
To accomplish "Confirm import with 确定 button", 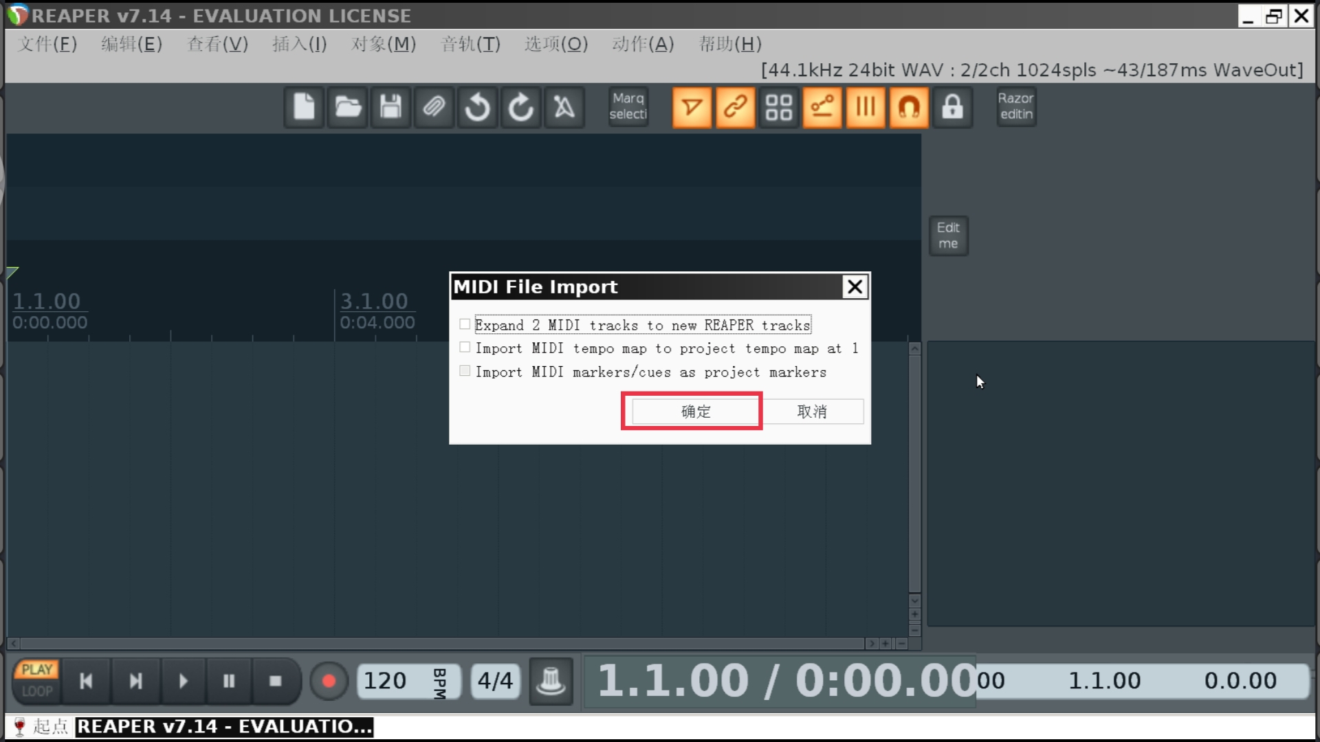I will pyautogui.click(x=695, y=412).
